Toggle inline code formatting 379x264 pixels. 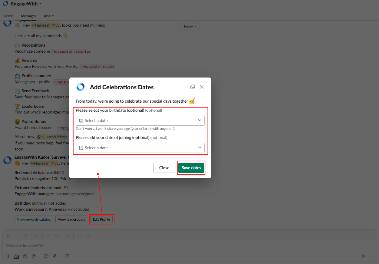[x=79, y=235]
